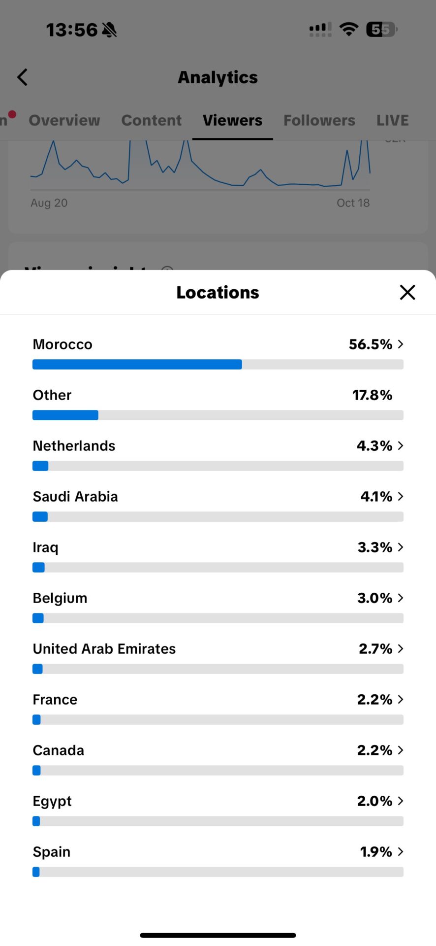Expand Netherlands location details chevron

[401, 445]
